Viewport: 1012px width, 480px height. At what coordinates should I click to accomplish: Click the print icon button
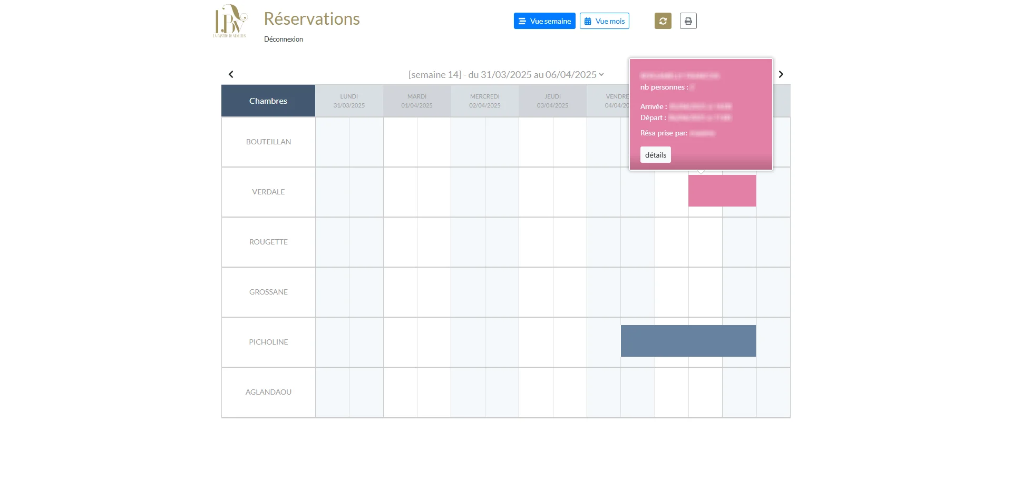(x=688, y=21)
